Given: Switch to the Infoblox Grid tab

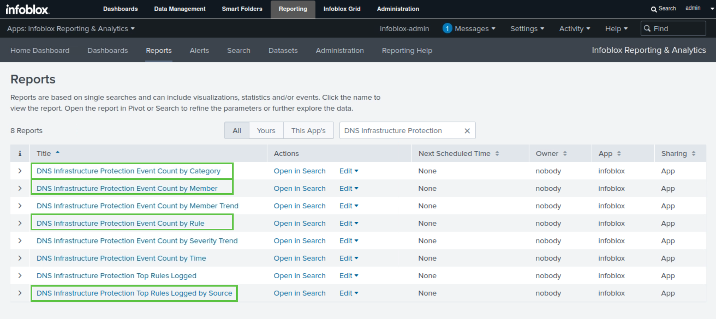Looking at the screenshot, I should [342, 9].
